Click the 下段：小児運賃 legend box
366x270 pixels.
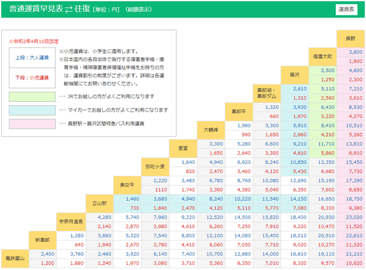click(x=32, y=78)
